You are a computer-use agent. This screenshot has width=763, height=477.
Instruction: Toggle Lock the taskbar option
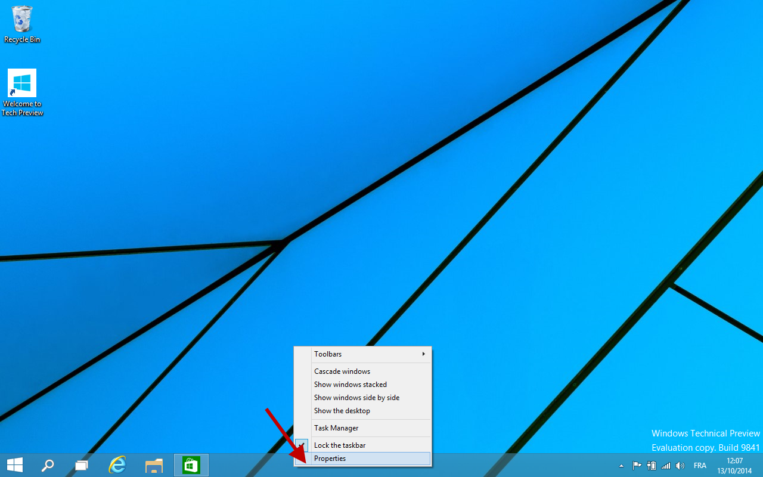tap(363, 445)
